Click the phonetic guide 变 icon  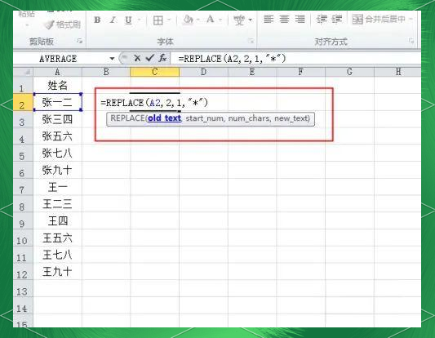pyautogui.click(x=239, y=20)
